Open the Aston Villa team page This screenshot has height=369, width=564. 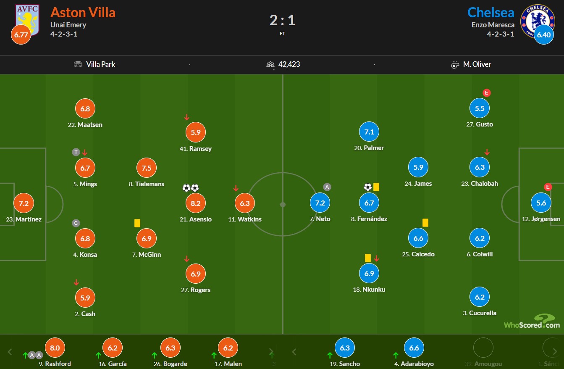click(83, 12)
